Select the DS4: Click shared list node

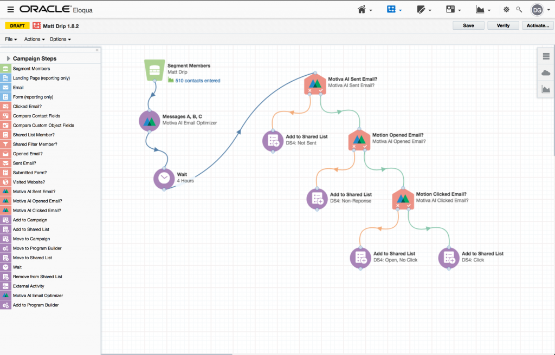[449, 258]
